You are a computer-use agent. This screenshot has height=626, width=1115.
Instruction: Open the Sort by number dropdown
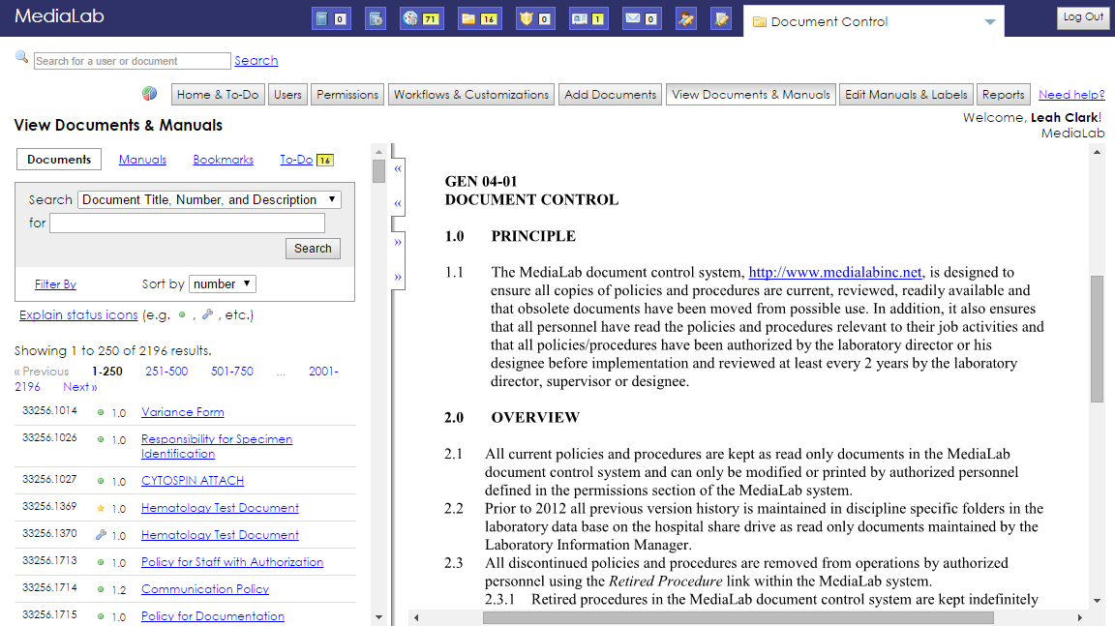click(222, 283)
